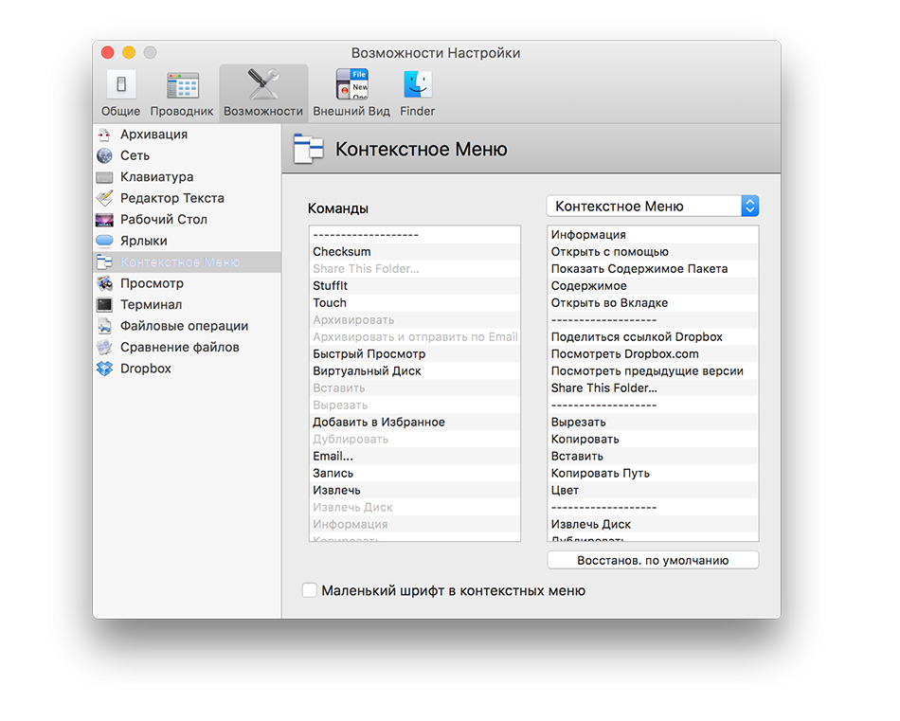
Task: Click the Просмотр sidebar icon
Action: [x=104, y=283]
